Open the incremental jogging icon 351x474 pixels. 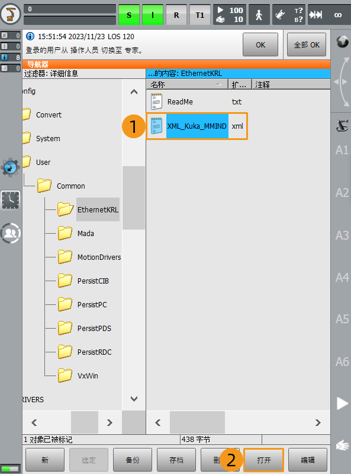coord(316,15)
